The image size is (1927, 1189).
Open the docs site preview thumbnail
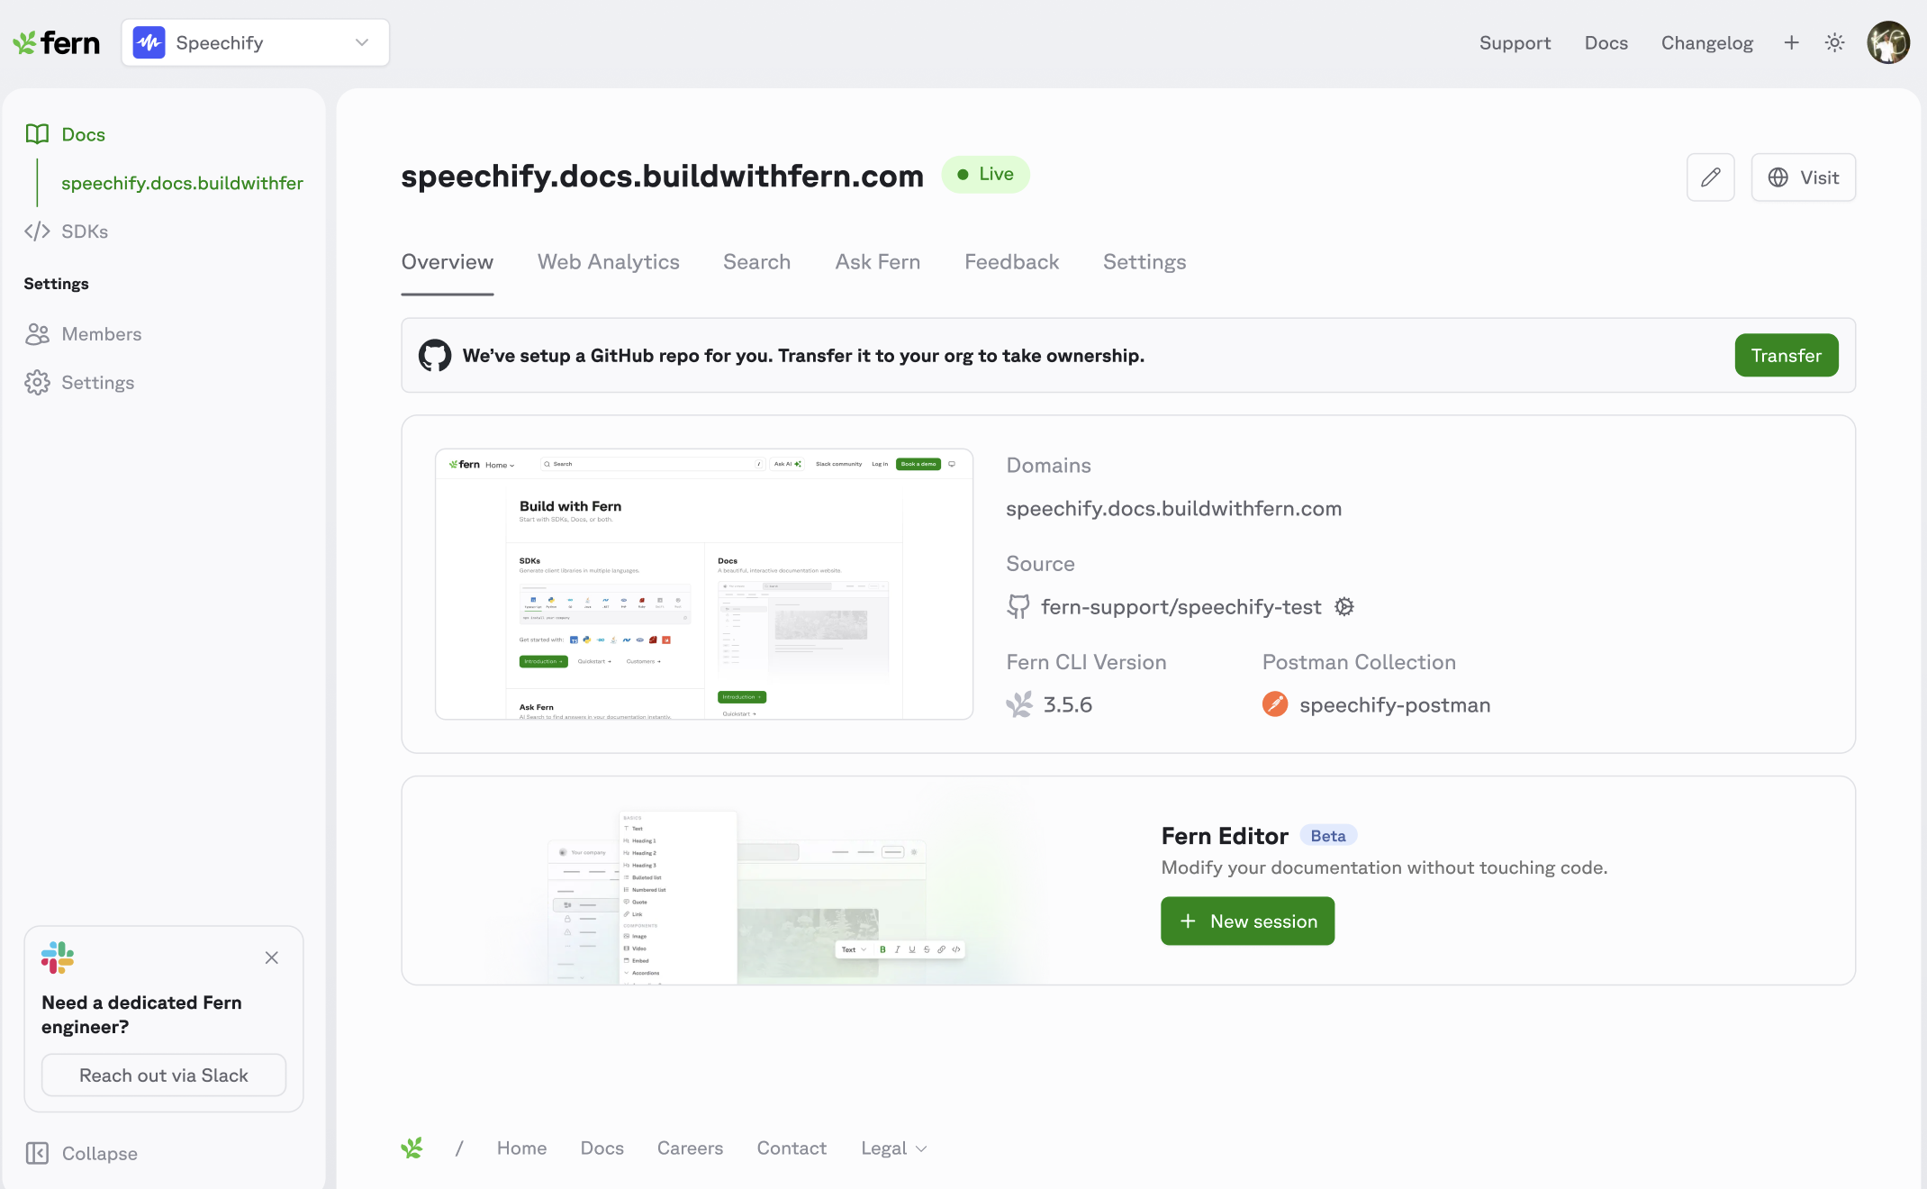703,584
